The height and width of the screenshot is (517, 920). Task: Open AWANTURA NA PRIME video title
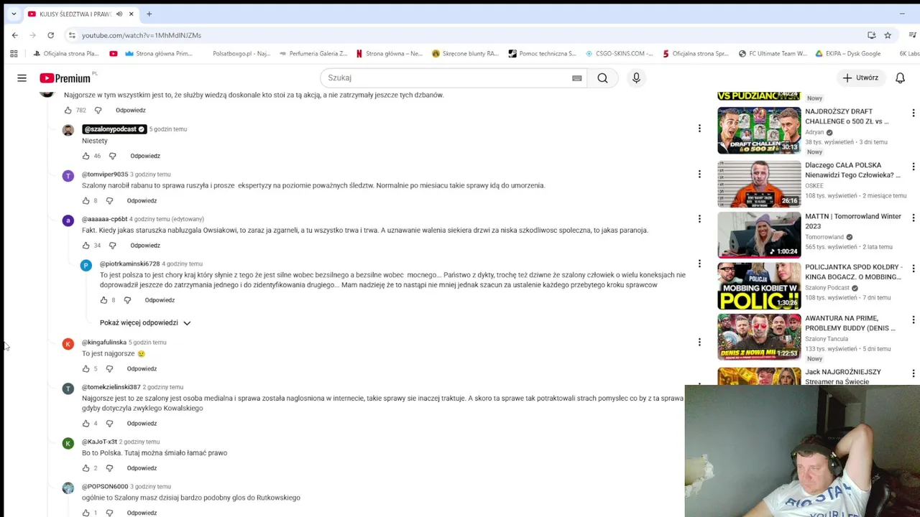(850, 322)
